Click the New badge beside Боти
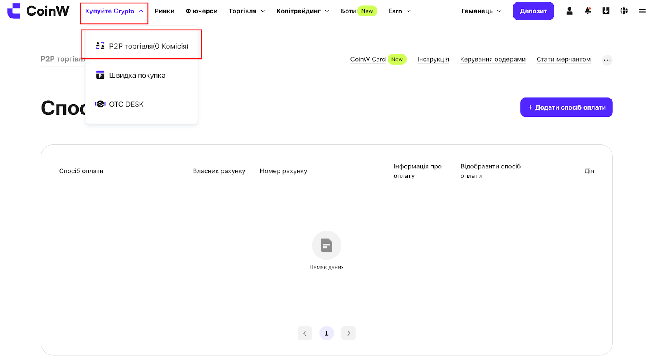The image size is (655, 356). click(367, 11)
